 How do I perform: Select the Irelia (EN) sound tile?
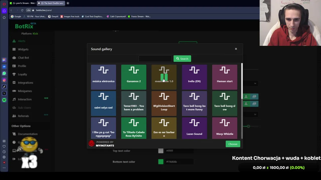point(194,77)
